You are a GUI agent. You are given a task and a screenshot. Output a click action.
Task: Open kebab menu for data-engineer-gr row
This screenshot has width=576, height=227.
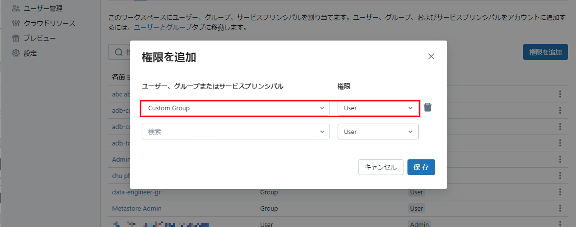560,192
